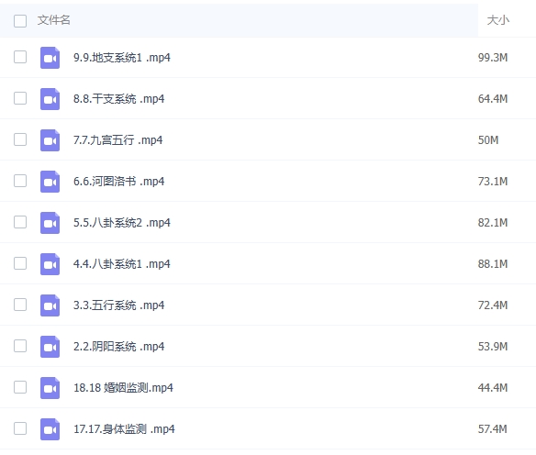Select the checkbox for 2.2.阴阳系统 .mp4
This screenshot has height=455, width=536.
click(20, 346)
